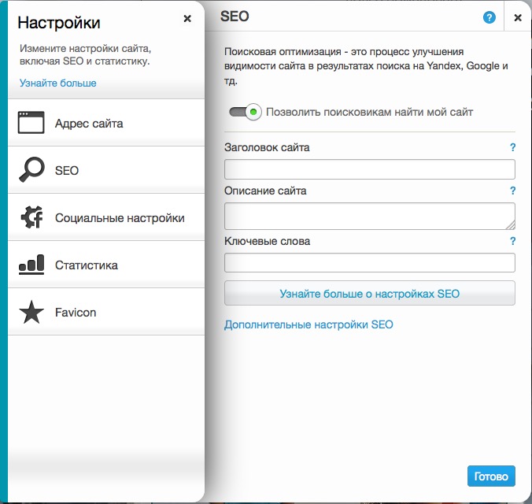Click the question mark beside Заголовок сайта

512,147
